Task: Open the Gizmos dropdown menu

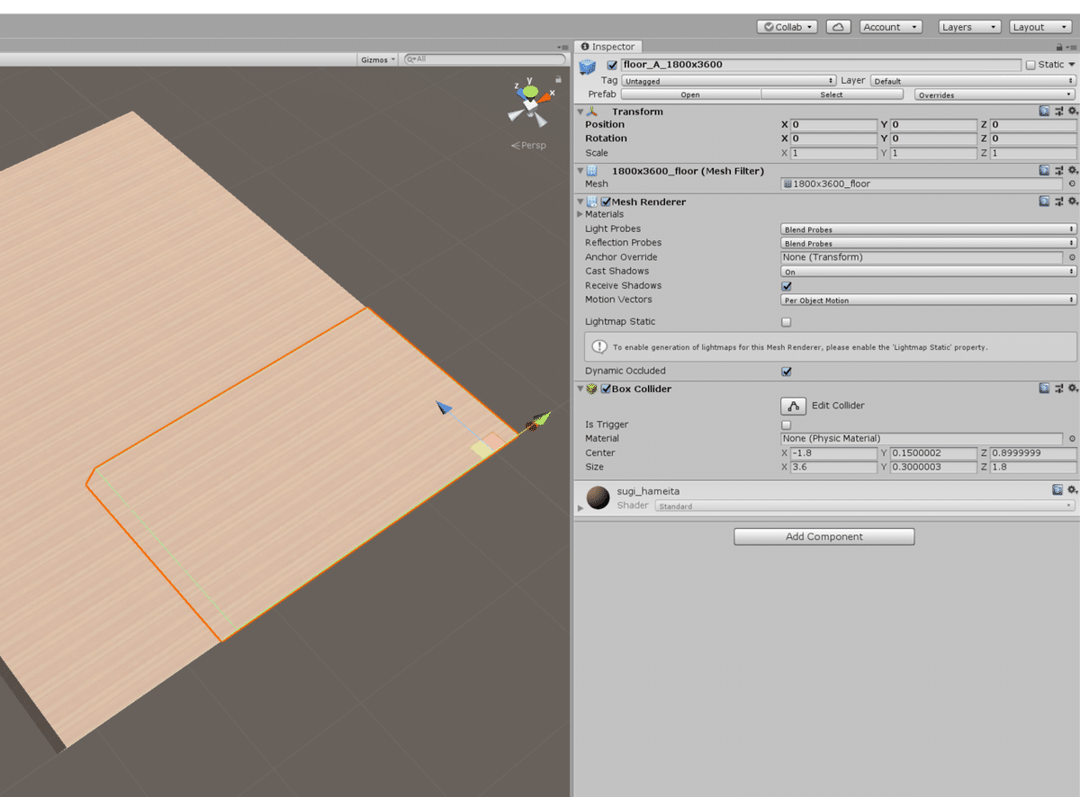Action: (377, 59)
